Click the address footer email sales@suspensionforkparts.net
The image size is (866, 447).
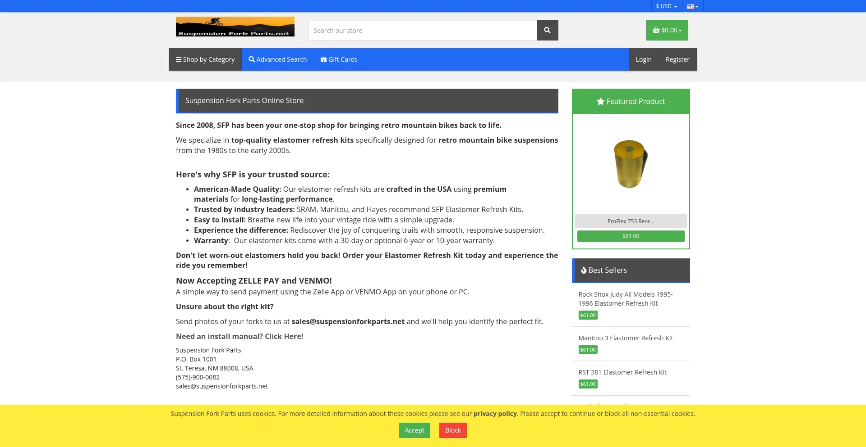coord(222,386)
